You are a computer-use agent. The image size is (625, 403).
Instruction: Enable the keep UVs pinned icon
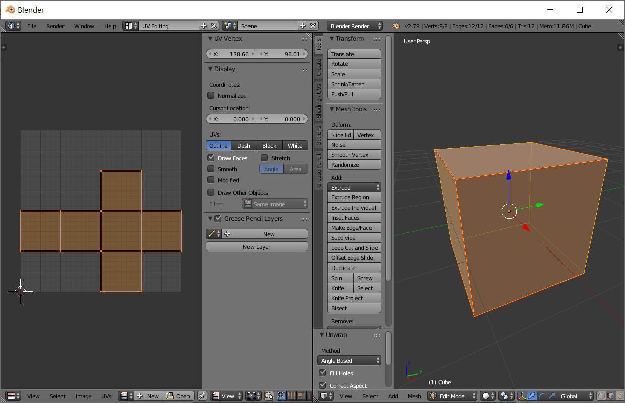click(x=202, y=396)
